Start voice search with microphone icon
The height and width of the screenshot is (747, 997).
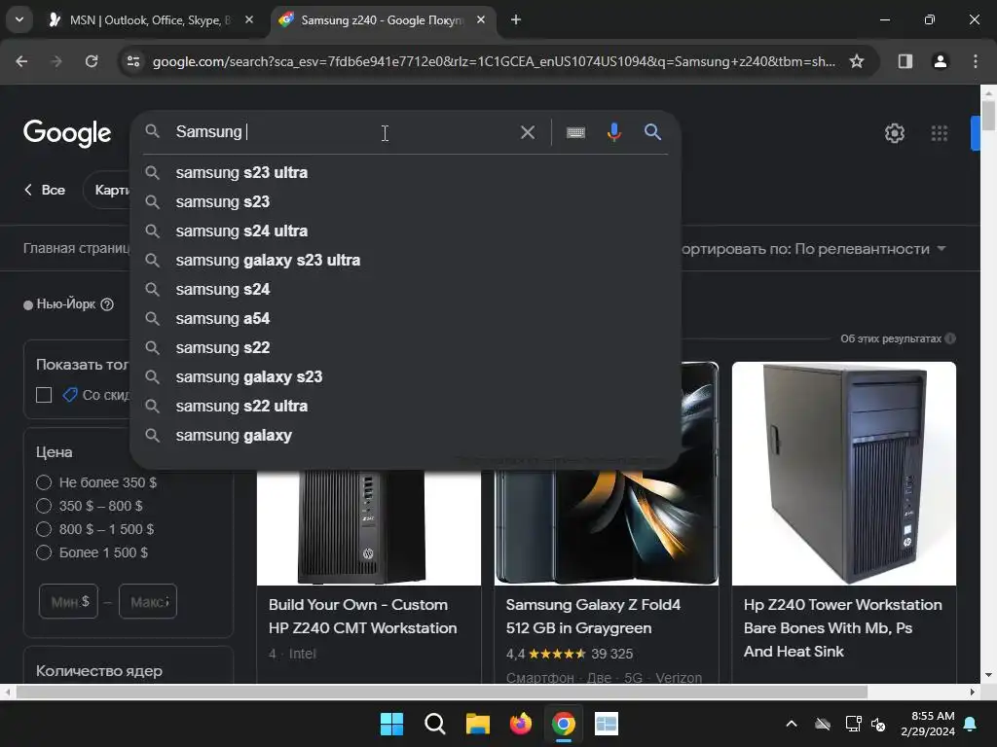click(613, 132)
